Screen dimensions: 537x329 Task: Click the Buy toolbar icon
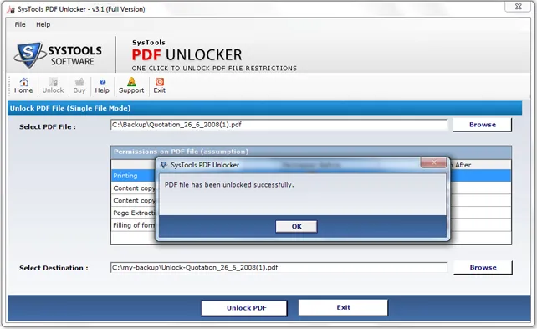click(79, 85)
